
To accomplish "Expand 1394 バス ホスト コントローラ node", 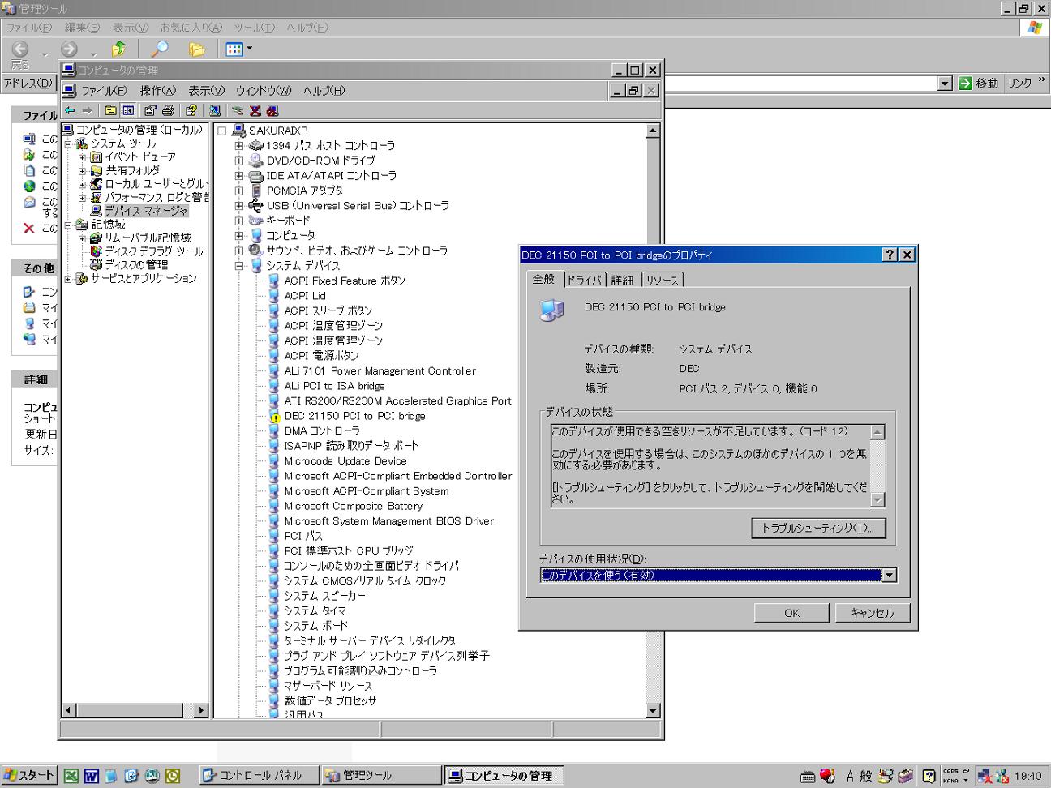I will click(239, 146).
